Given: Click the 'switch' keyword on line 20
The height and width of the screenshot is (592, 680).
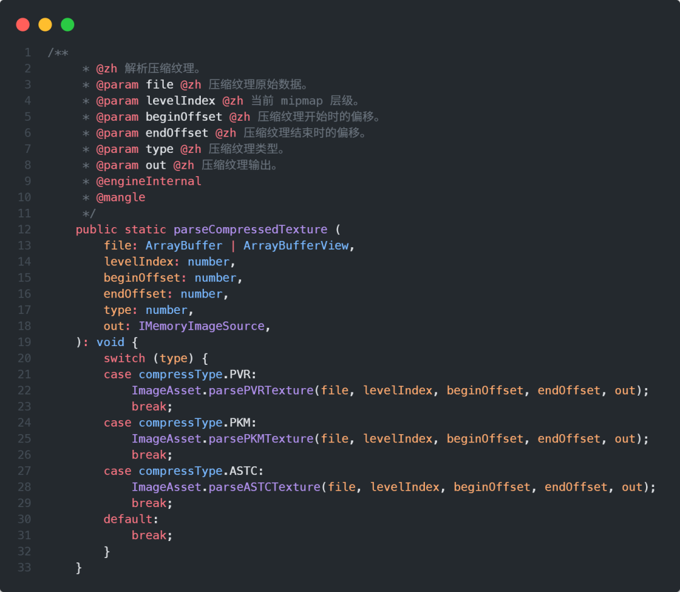Looking at the screenshot, I should click(x=125, y=358).
